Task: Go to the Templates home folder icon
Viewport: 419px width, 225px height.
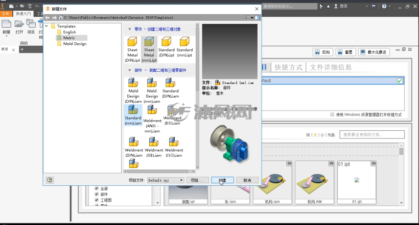Action: (x=61, y=18)
